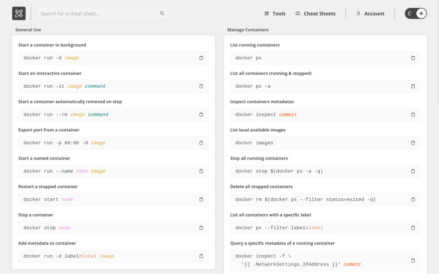Click the site logo icon in header
Image resolution: width=439 pixels, height=274 pixels.
[x=19, y=13]
